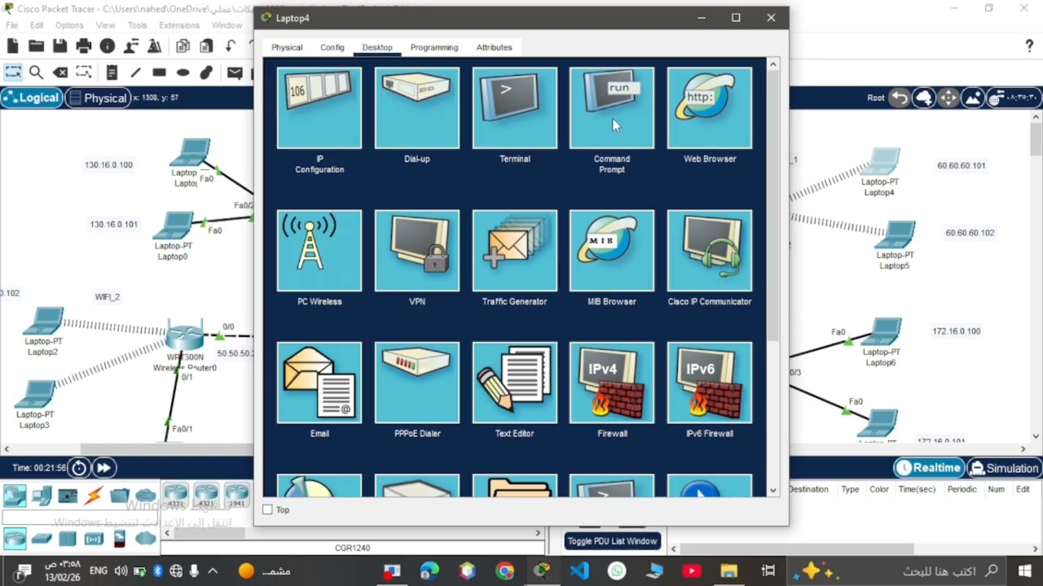Select the Desktop tab of Laptop4
This screenshot has width=1043, height=586.
(x=377, y=47)
